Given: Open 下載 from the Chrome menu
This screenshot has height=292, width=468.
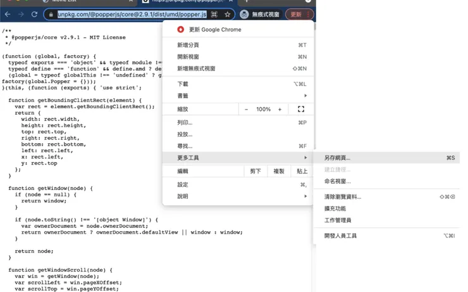Looking at the screenshot, I should pyautogui.click(x=238, y=84).
